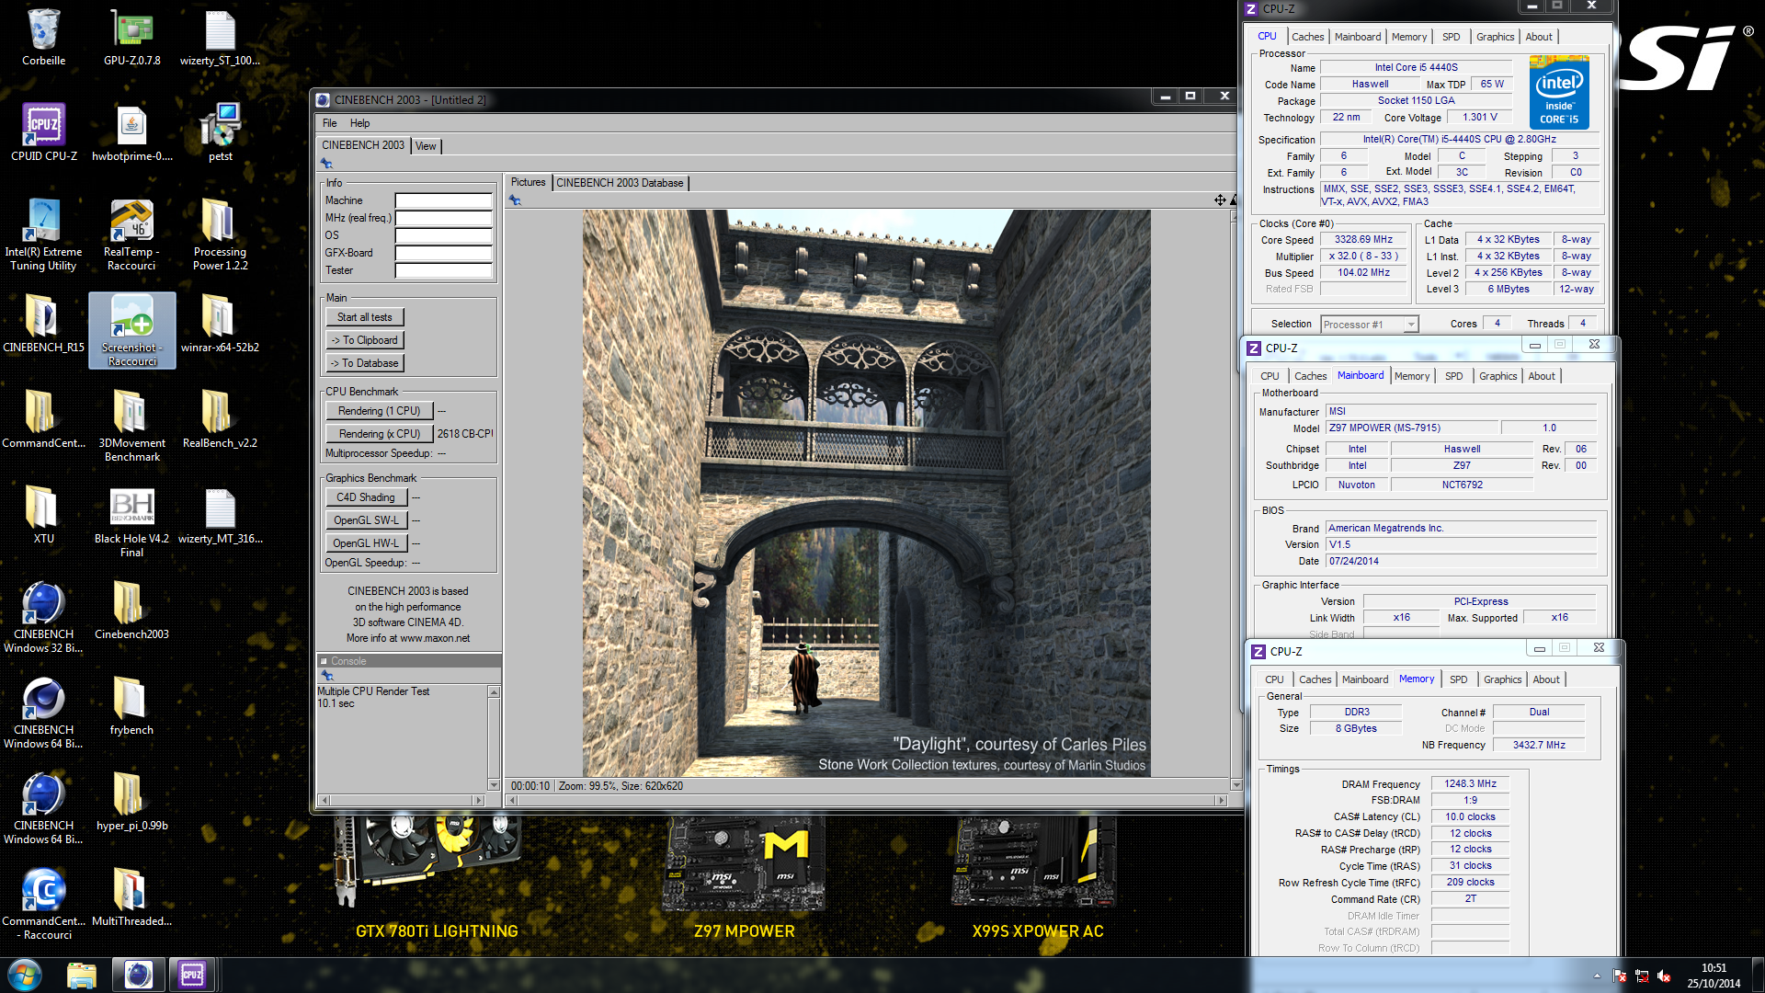Click To Database button
Image resolution: width=1765 pixels, height=993 pixels.
point(364,363)
